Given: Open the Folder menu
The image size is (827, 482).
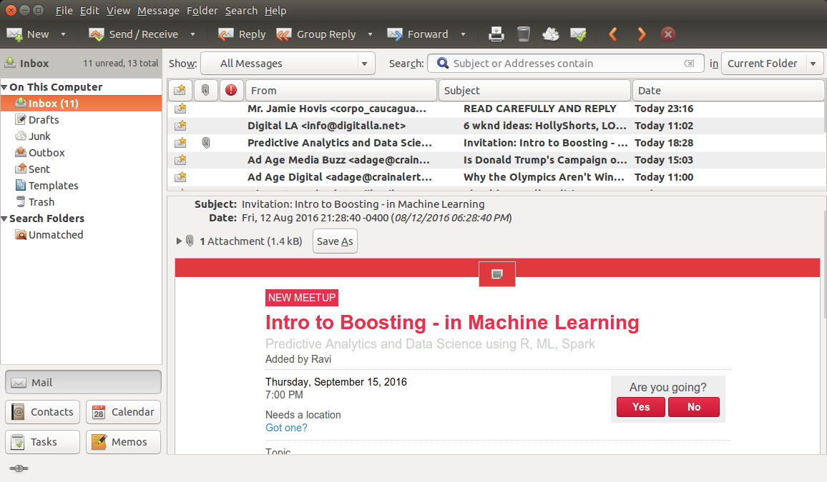Looking at the screenshot, I should [x=202, y=11].
